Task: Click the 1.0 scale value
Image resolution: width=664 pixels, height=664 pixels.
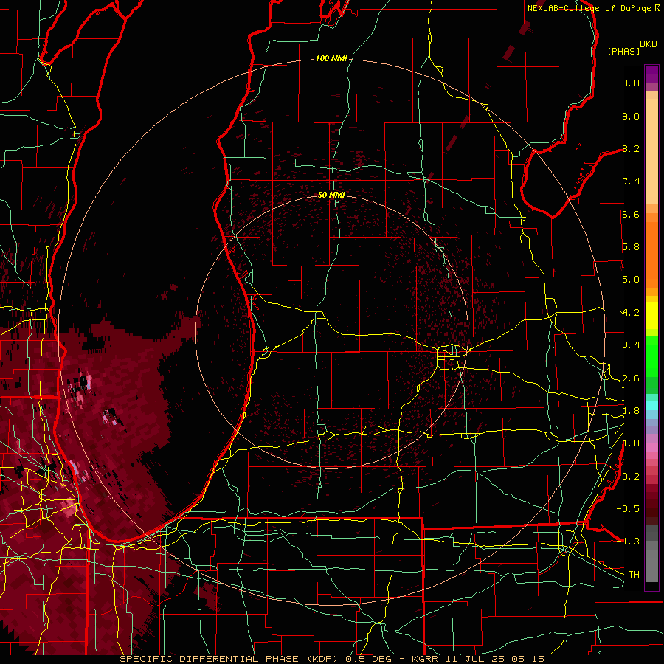Action: point(631,443)
